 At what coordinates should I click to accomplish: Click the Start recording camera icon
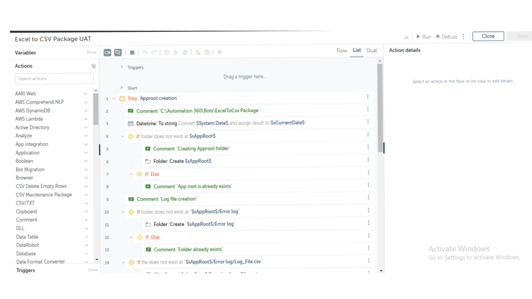107,52
